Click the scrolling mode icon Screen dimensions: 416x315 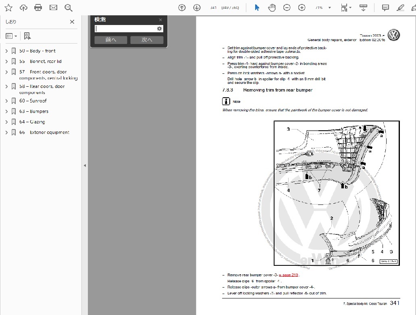click(x=364, y=8)
